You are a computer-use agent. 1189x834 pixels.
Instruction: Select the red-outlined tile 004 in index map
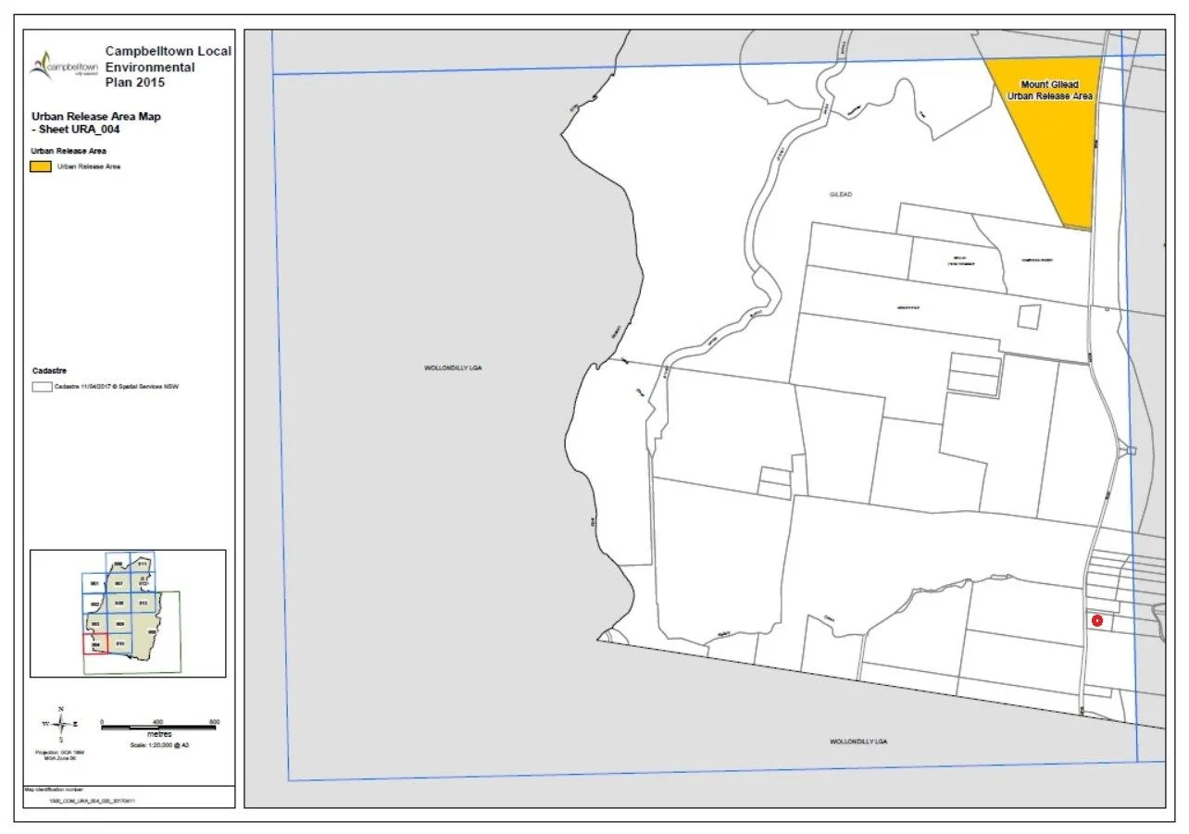click(x=94, y=643)
